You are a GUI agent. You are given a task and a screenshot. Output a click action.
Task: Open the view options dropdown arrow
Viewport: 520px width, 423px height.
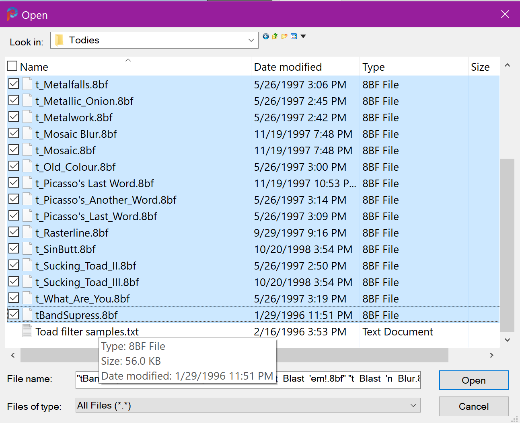304,37
